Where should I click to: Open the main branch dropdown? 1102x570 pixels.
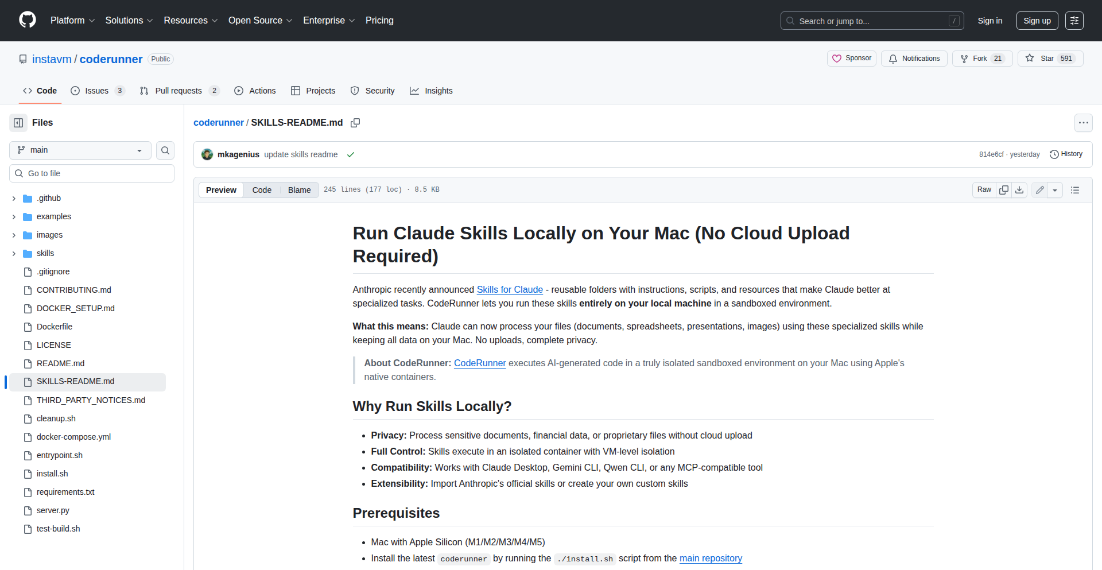[x=80, y=150]
